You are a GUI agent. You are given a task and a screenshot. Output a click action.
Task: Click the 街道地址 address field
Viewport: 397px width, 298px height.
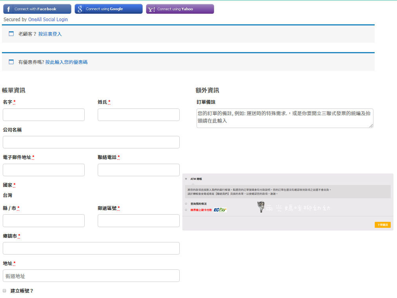click(x=91, y=276)
